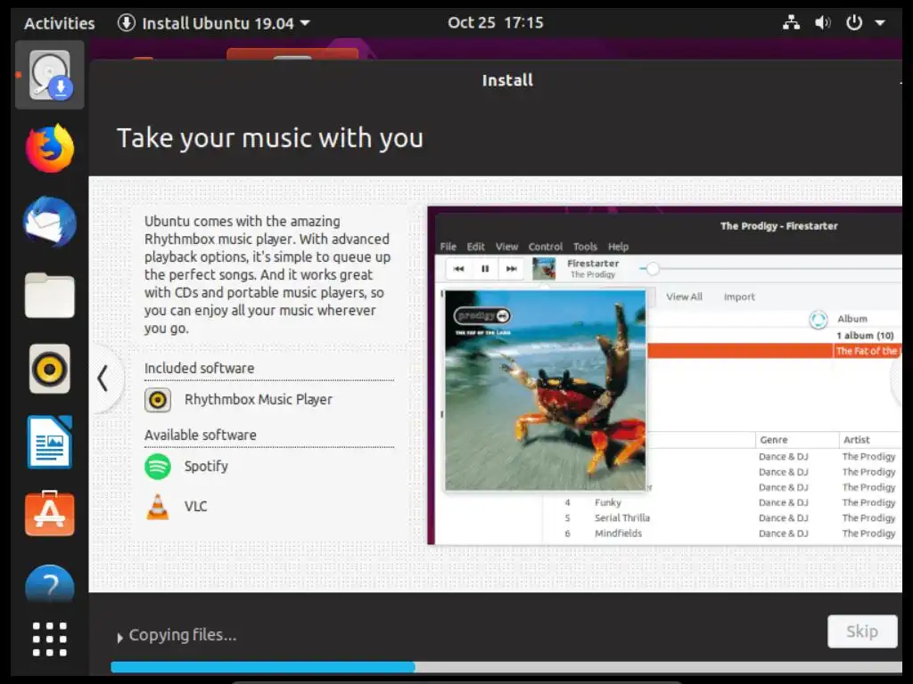Click the Artist column header
The width and height of the screenshot is (913, 684).
(857, 440)
